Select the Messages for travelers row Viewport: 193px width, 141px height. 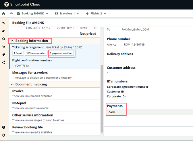coord(55,75)
